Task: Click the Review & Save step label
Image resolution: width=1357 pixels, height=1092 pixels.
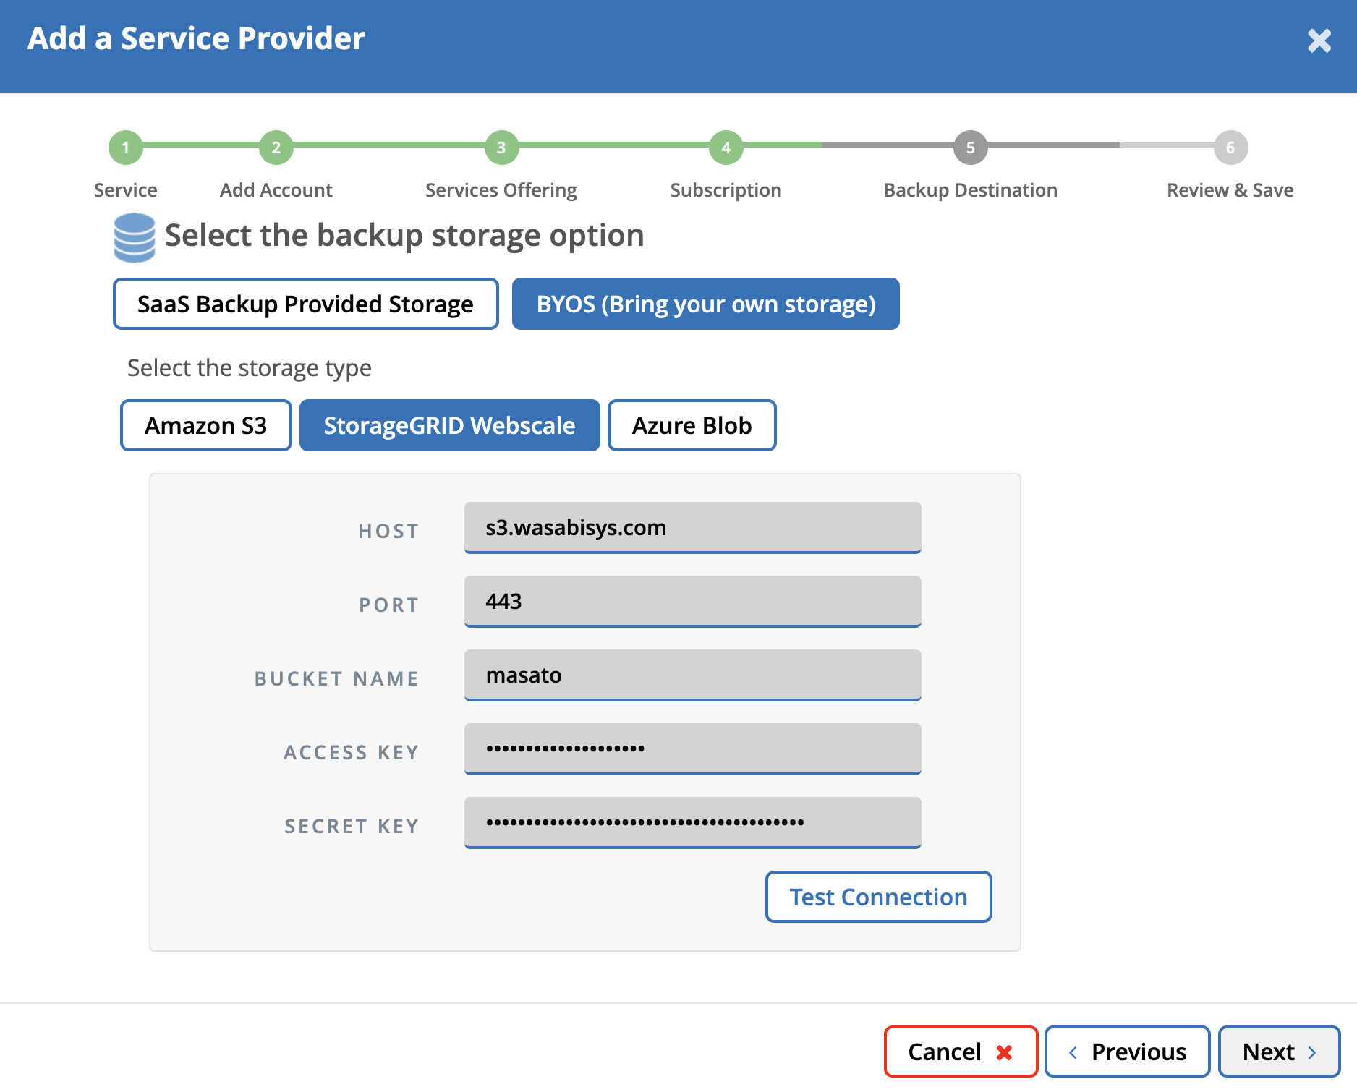Action: click(1230, 190)
